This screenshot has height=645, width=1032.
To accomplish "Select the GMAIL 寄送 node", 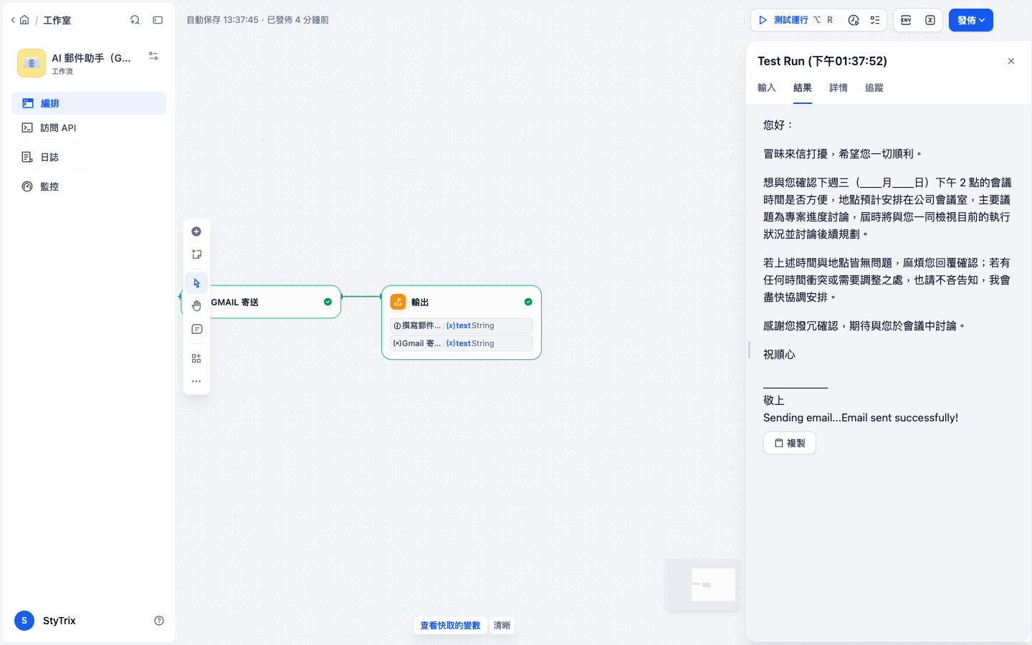I will tap(262, 302).
